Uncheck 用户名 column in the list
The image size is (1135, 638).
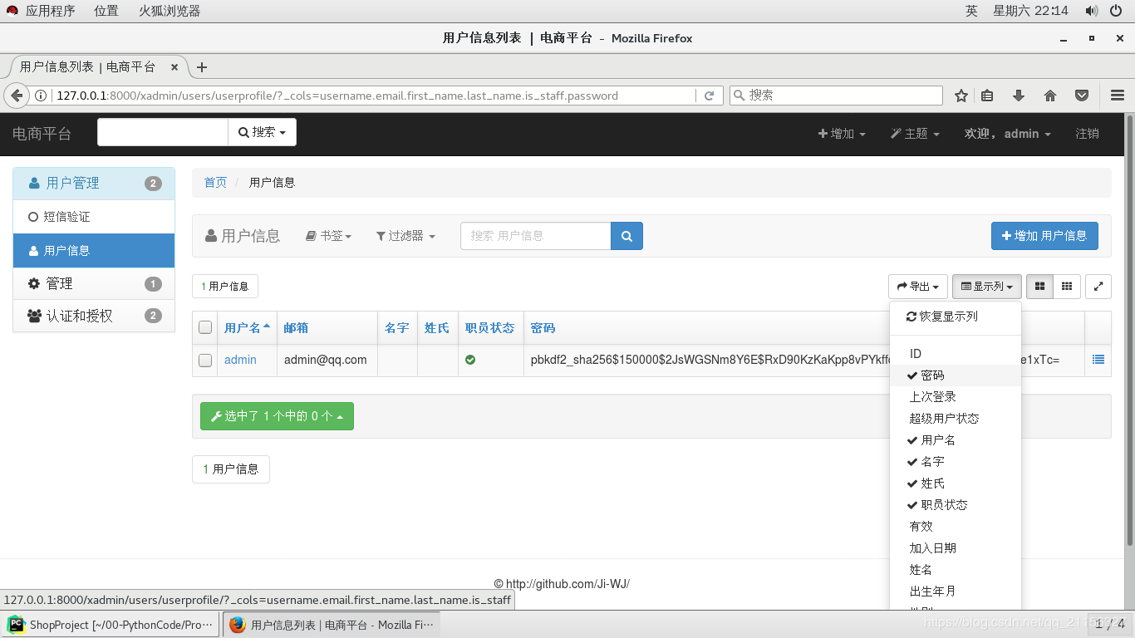[955, 440]
